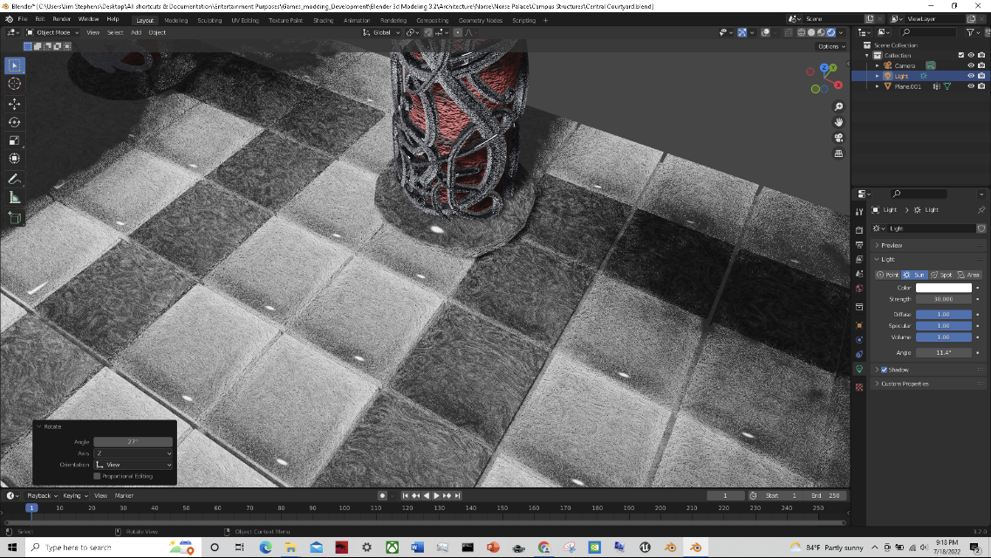Choose the Rotate tool

point(15,122)
